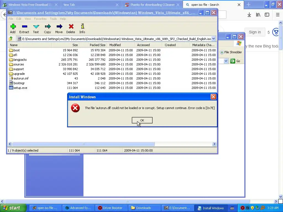Select the support folder row
This screenshot has height=212, width=283.
tap(112, 69)
